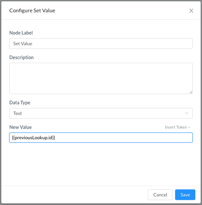Viewport: 202px width, 205px height.
Task: Click the Node Label field caption
Action: [x=21, y=33]
